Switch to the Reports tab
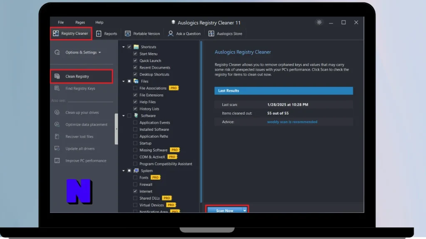 click(x=106, y=34)
